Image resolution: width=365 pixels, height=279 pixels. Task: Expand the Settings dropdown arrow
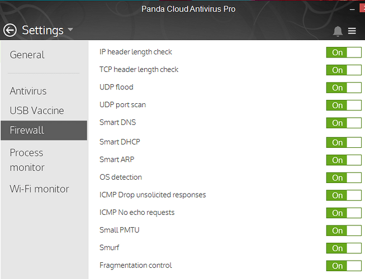[70, 30]
